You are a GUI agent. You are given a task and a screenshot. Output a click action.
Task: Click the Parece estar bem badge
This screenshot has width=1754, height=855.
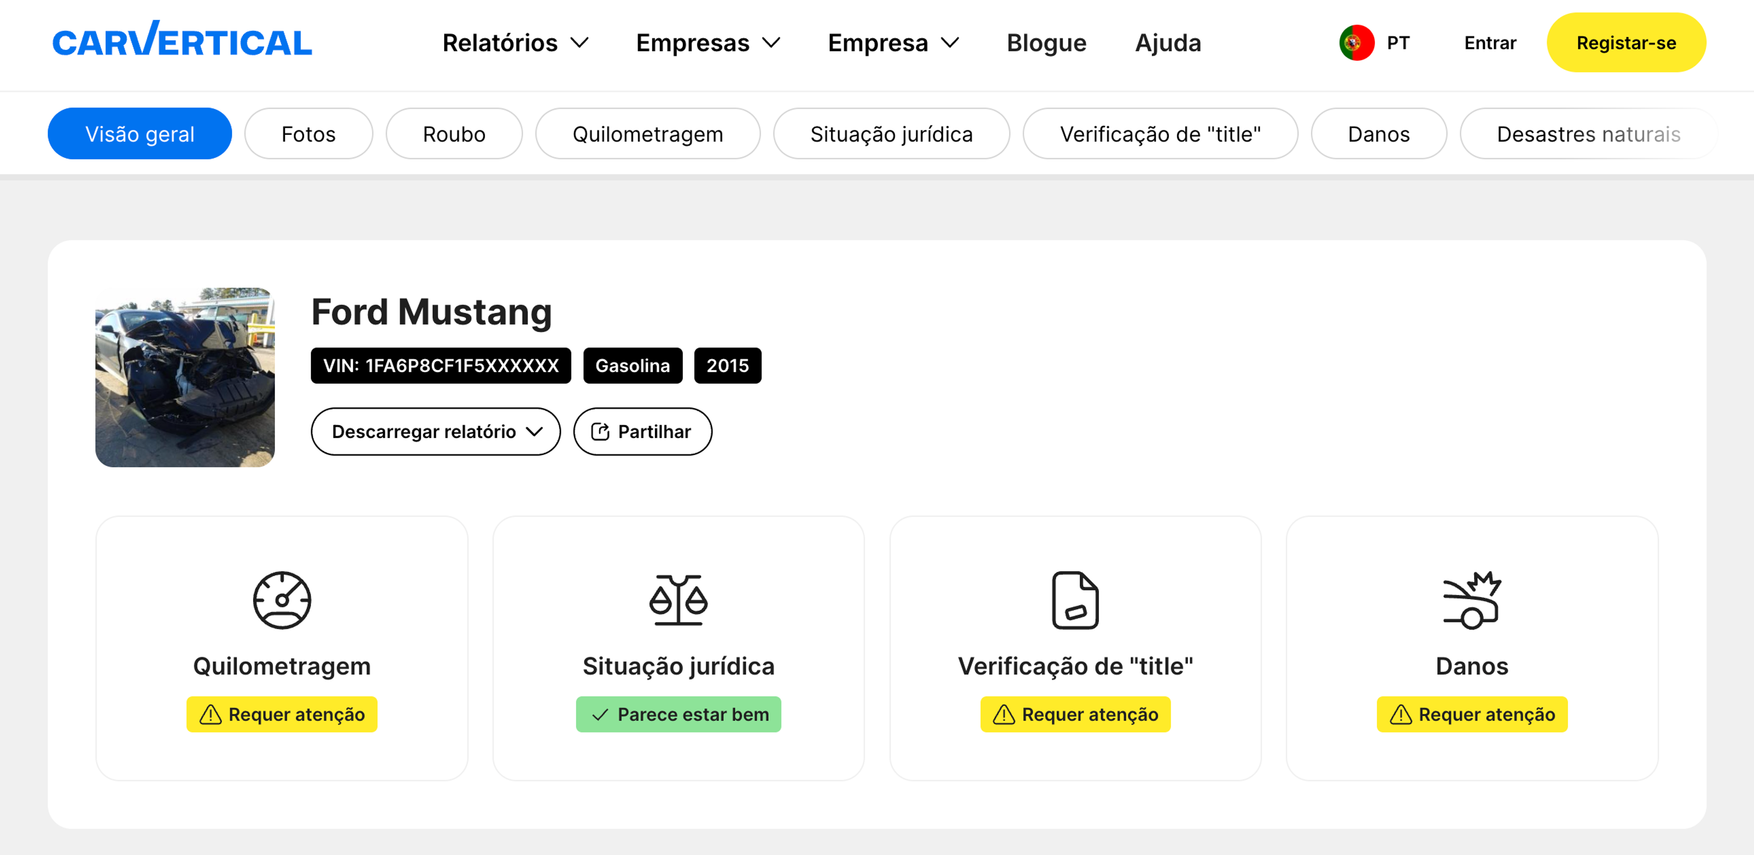(x=678, y=714)
